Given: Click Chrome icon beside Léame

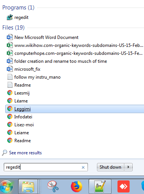Looking at the screenshot, I should coord(10,101).
